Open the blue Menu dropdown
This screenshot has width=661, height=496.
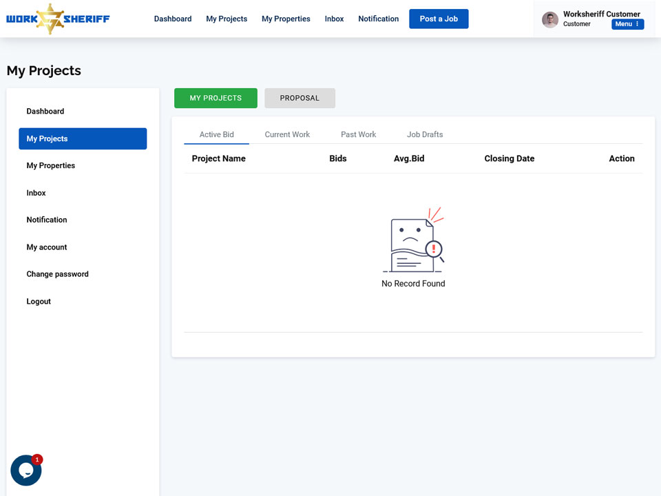[x=627, y=24]
